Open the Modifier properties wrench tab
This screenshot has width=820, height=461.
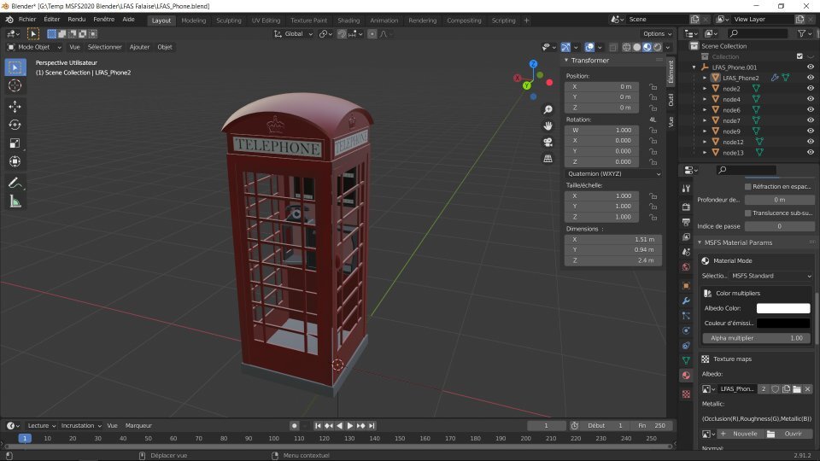click(x=685, y=301)
